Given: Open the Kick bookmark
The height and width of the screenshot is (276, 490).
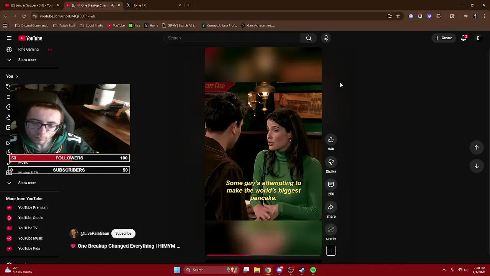Looking at the screenshot, I should 134,26.
